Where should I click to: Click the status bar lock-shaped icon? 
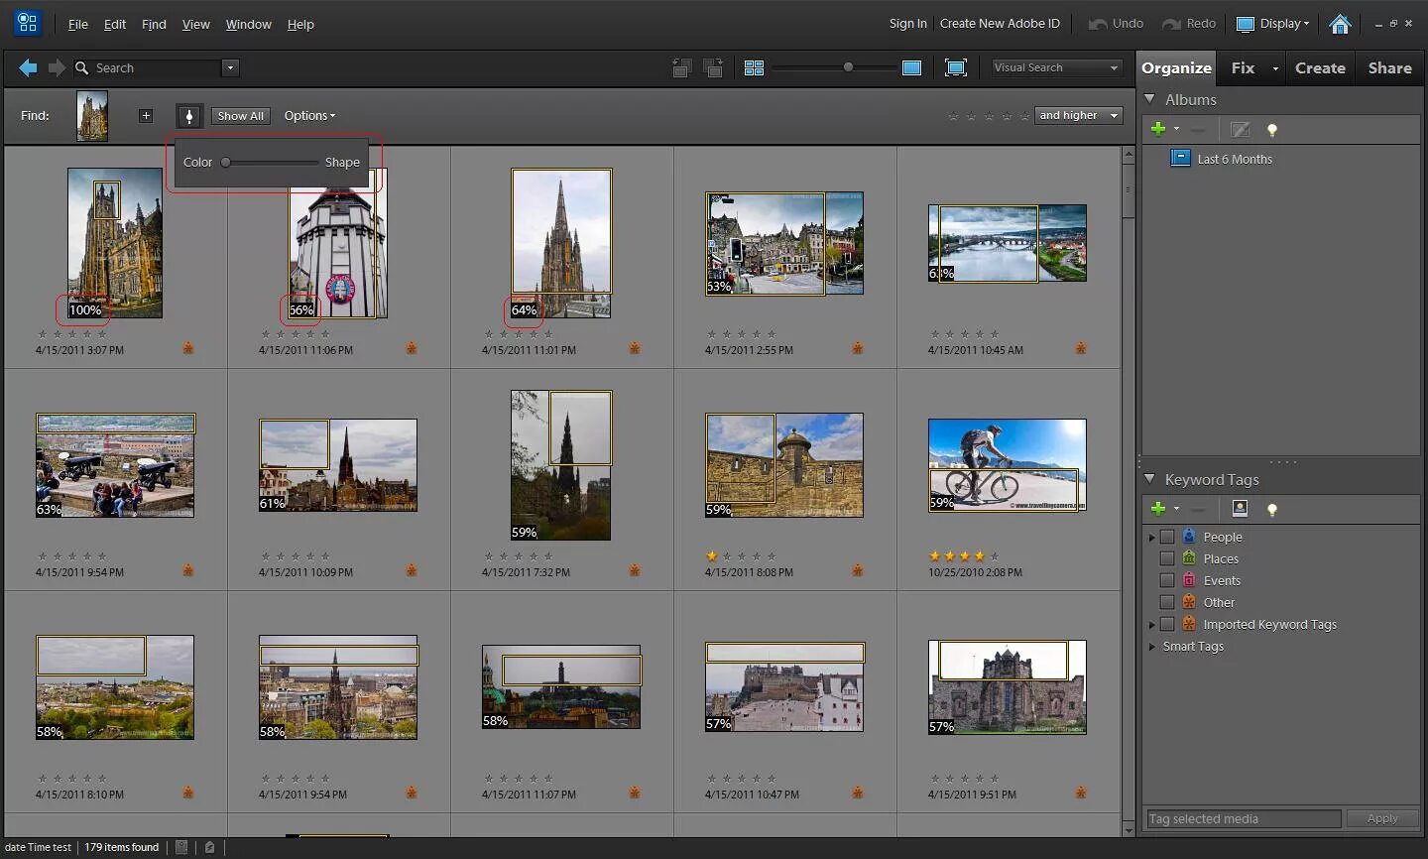209,847
